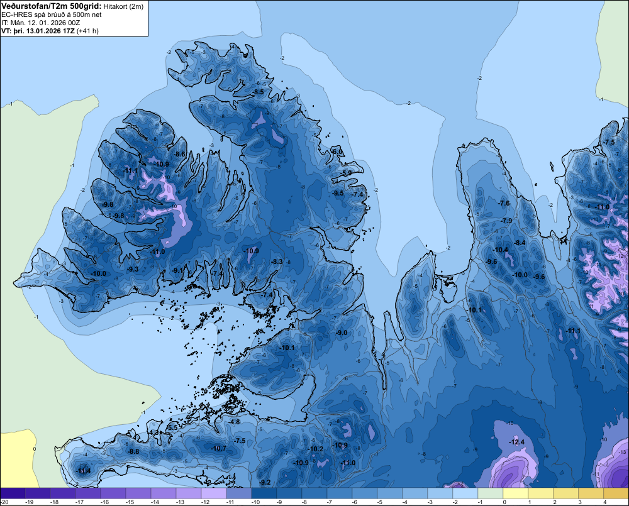Click the -5.5 temperature value
Screen dimensions: 629x506
coord(172,428)
